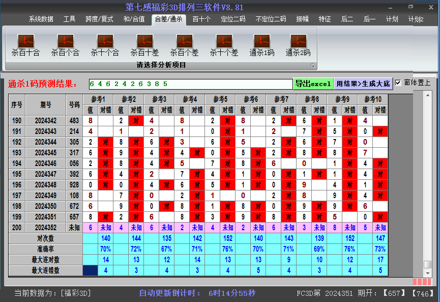The width and height of the screenshot is (440, 302).
Task: Switch to the 工具 tab
Action: coord(69,19)
